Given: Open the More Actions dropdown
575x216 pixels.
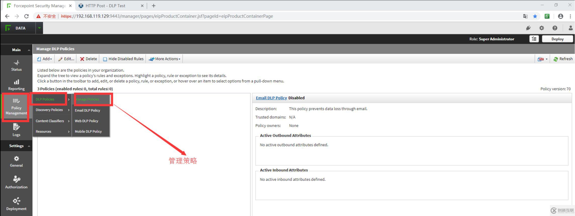Looking at the screenshot, I should click(x=165, y=59).
